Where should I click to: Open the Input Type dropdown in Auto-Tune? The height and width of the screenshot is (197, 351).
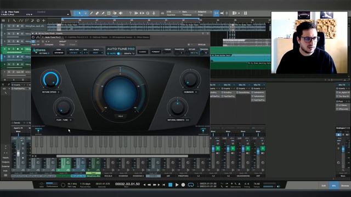pos(75,53)
